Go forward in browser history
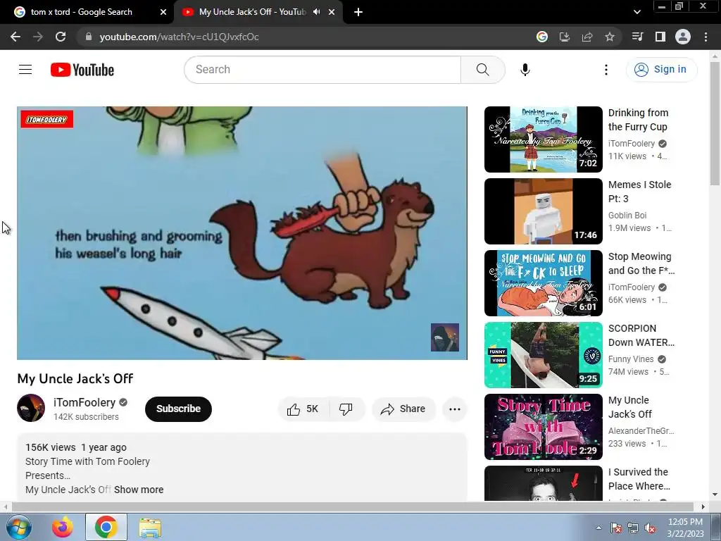Viewport: 721px width, 541px height. [x=38, y=37]
